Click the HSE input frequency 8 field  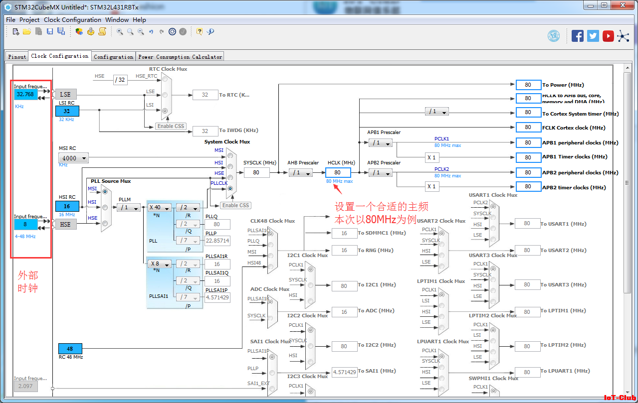pyautogui.click(x=25, y=224)
